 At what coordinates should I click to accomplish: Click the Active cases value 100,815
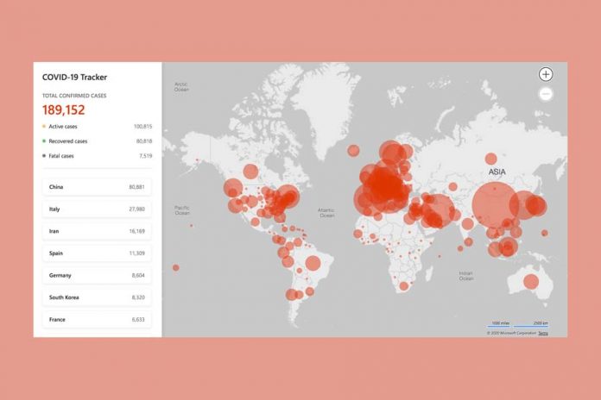pos(143,127)
